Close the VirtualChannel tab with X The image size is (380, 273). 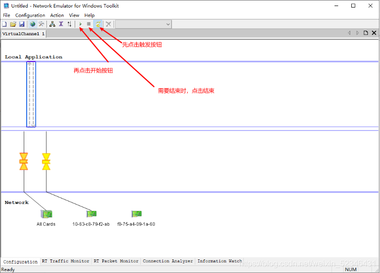374,33
